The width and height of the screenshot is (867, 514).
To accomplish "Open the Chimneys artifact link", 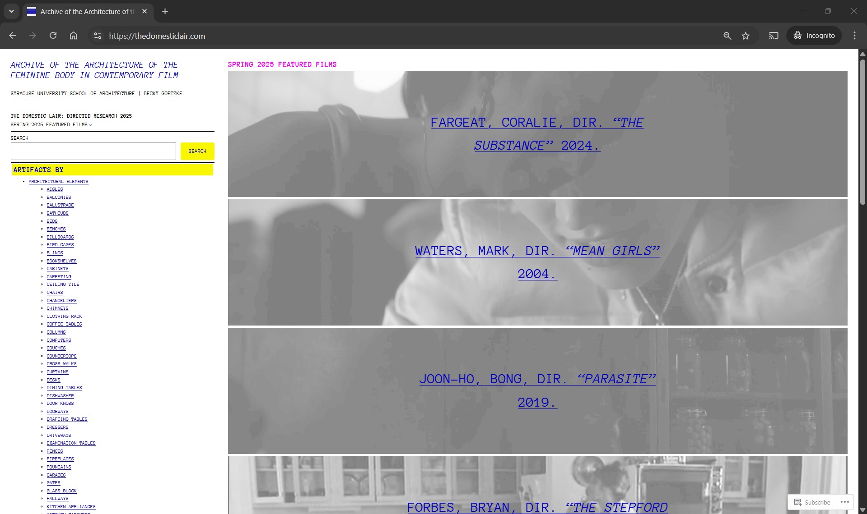I will (x=57, y=308).
